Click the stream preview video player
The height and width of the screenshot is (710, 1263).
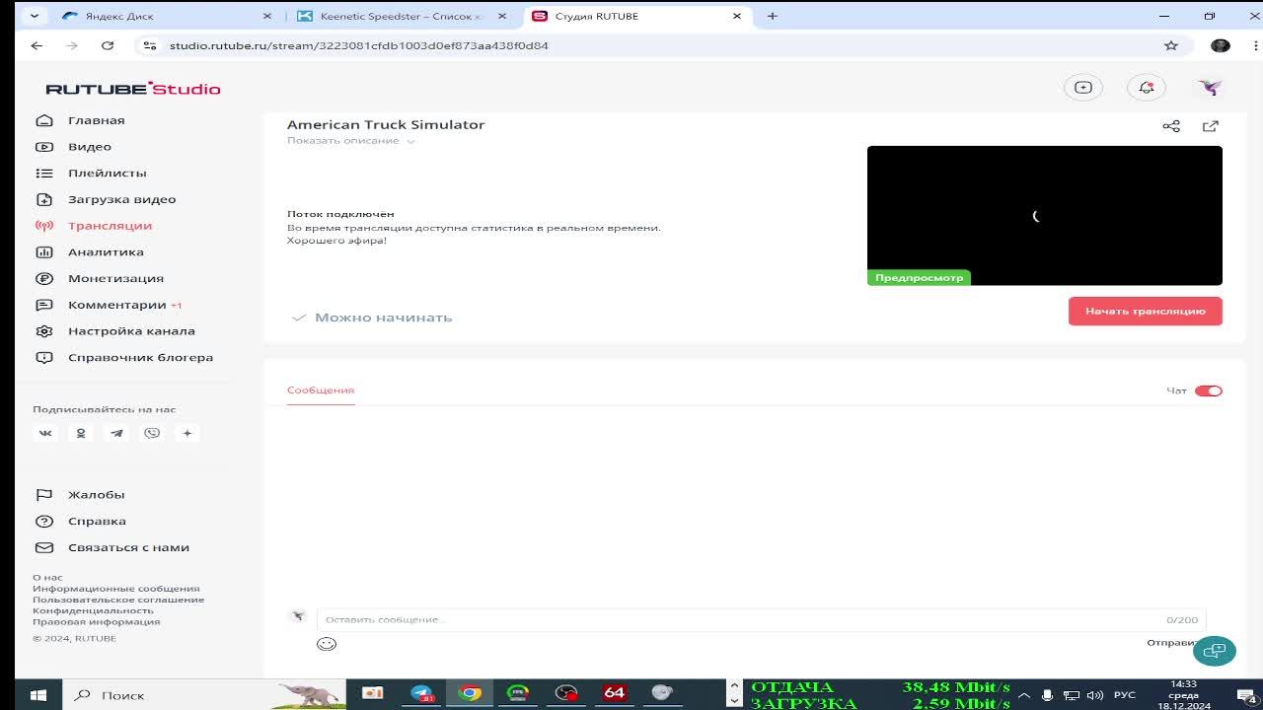[1045, 216]
